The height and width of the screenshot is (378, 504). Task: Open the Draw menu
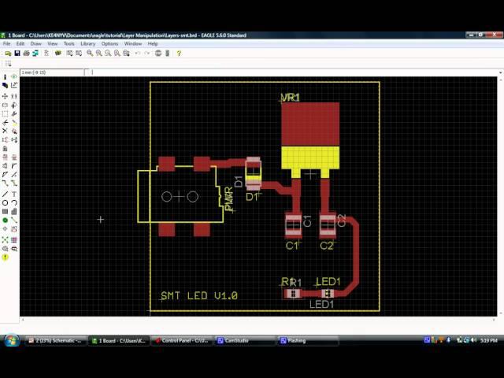click(x=36, y=44)
